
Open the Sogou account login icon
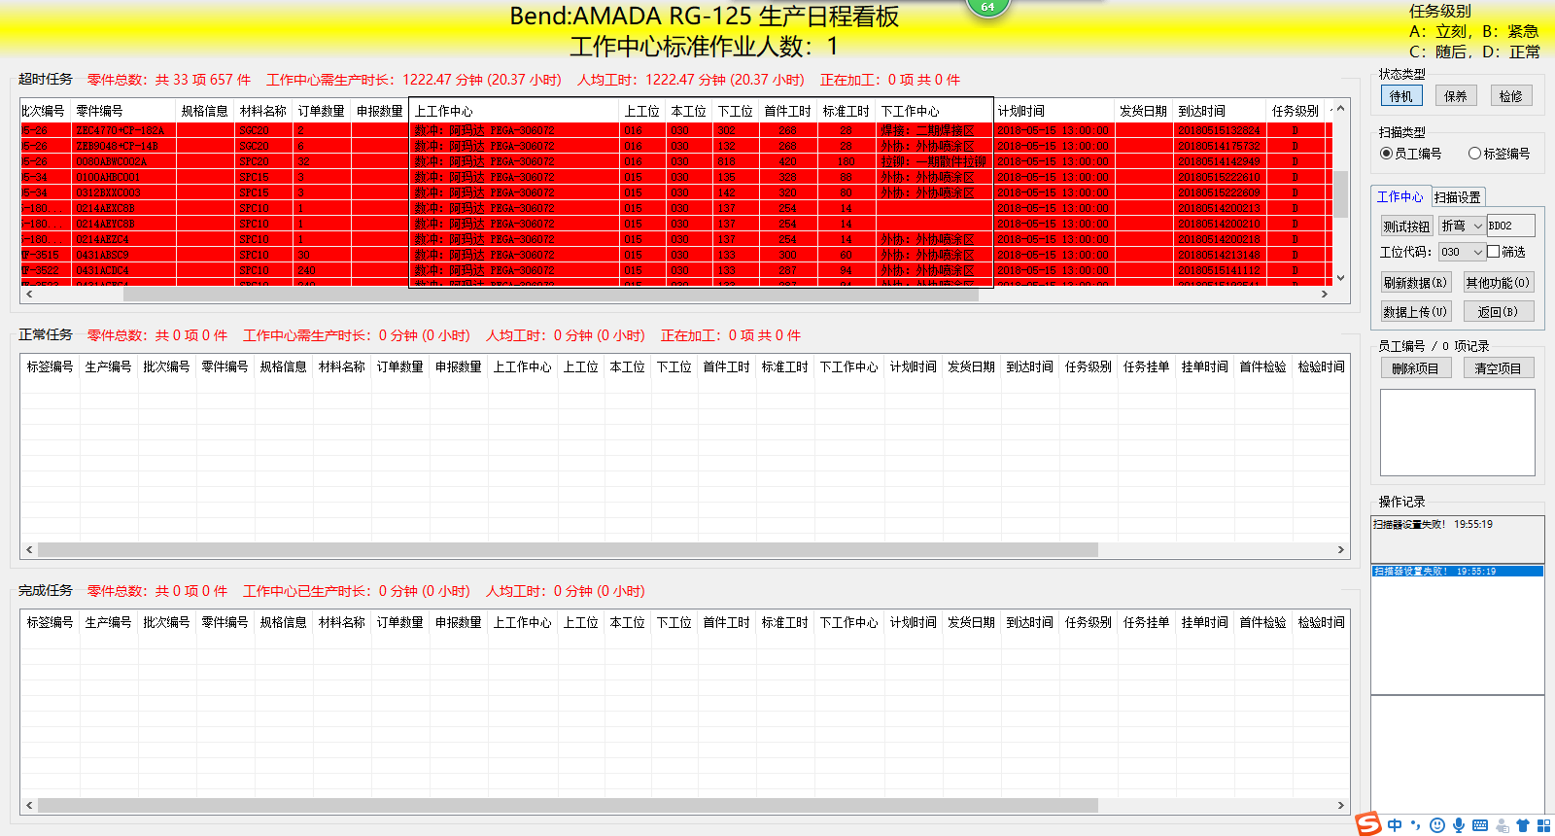(x=1503, y=825)
